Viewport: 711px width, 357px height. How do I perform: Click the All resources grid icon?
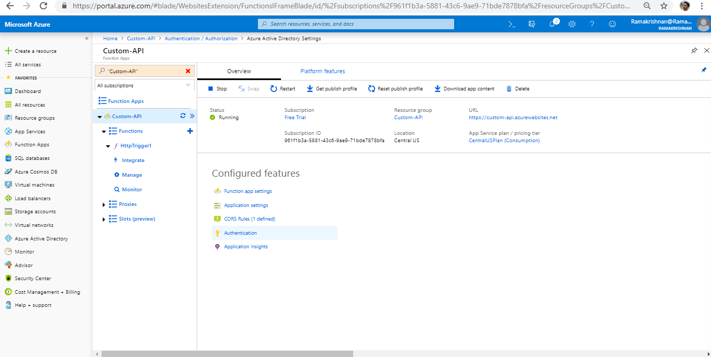click(x=8, y=105)
